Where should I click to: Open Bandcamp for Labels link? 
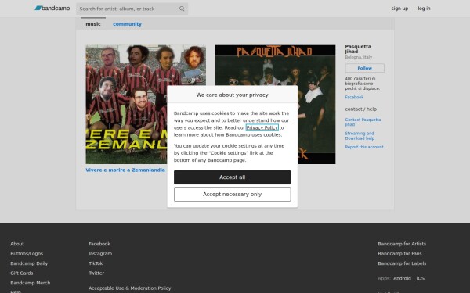point(402,263)
